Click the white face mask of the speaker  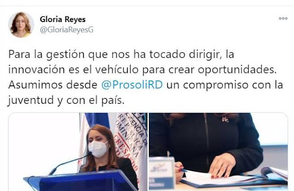click(98, 149)
